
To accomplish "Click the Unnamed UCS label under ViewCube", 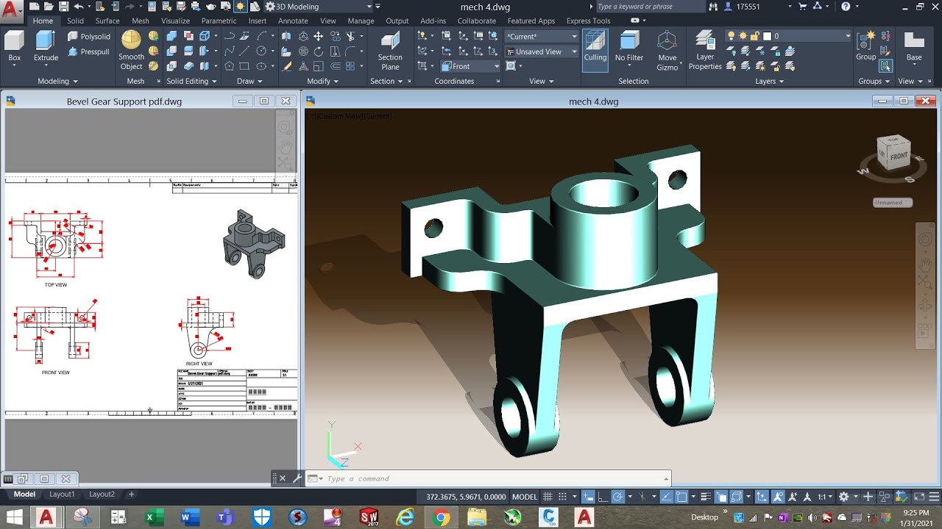I will pos(893,203).
